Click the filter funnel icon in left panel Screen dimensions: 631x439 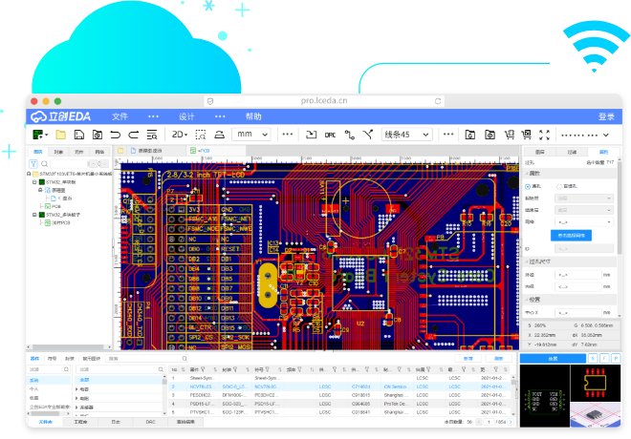(34, 164)
